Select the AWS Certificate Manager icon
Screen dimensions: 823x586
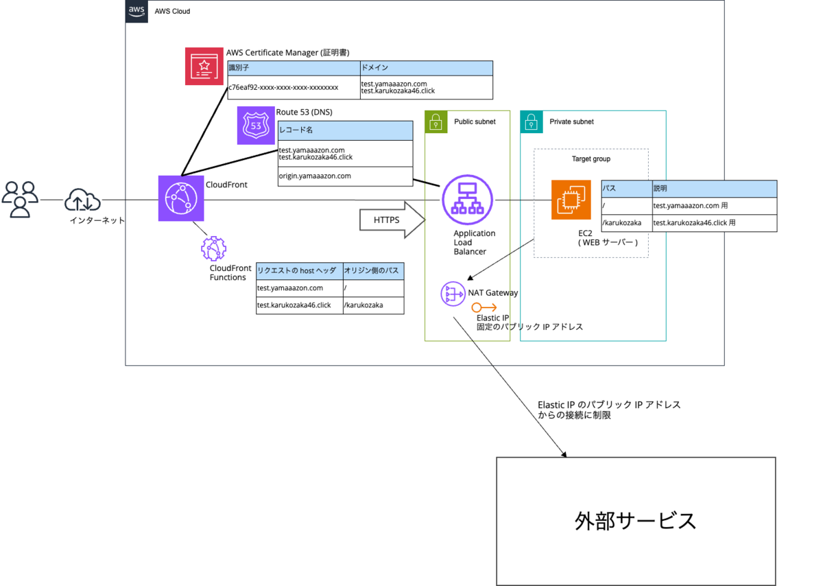[204, 66]
